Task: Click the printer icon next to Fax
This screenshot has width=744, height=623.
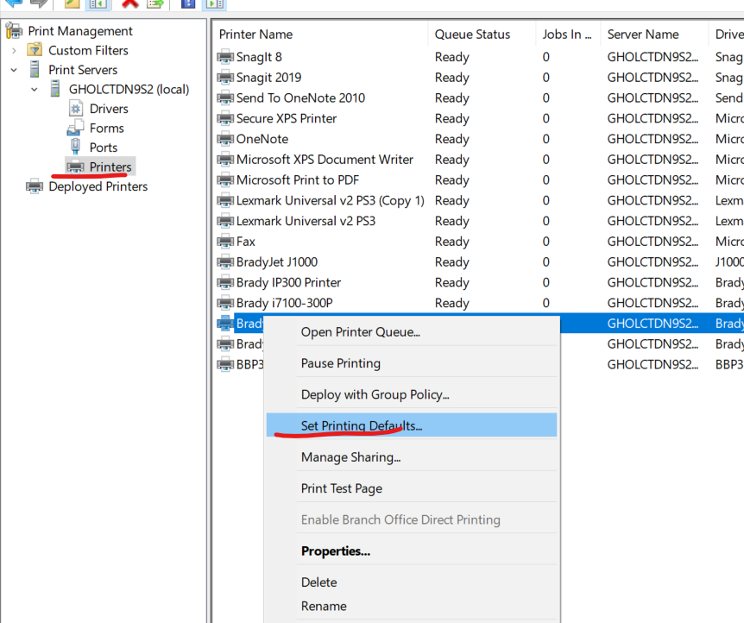Action: click(224, 242)
